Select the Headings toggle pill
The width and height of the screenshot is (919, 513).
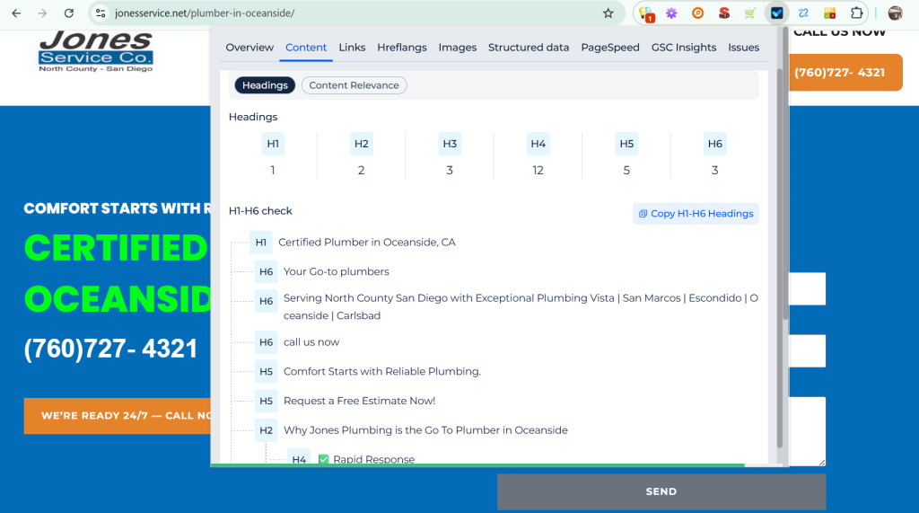(265, 85)
